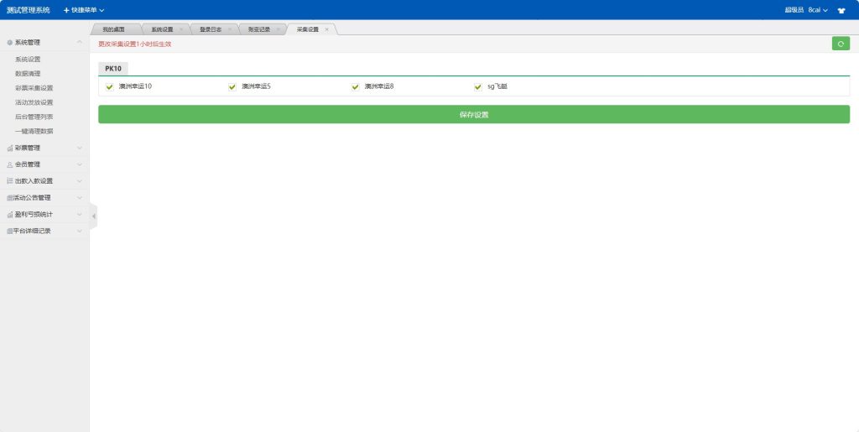Expand the 会员管理 section chevron
This screenshot has height=432, width=859.
pos(80,164)
